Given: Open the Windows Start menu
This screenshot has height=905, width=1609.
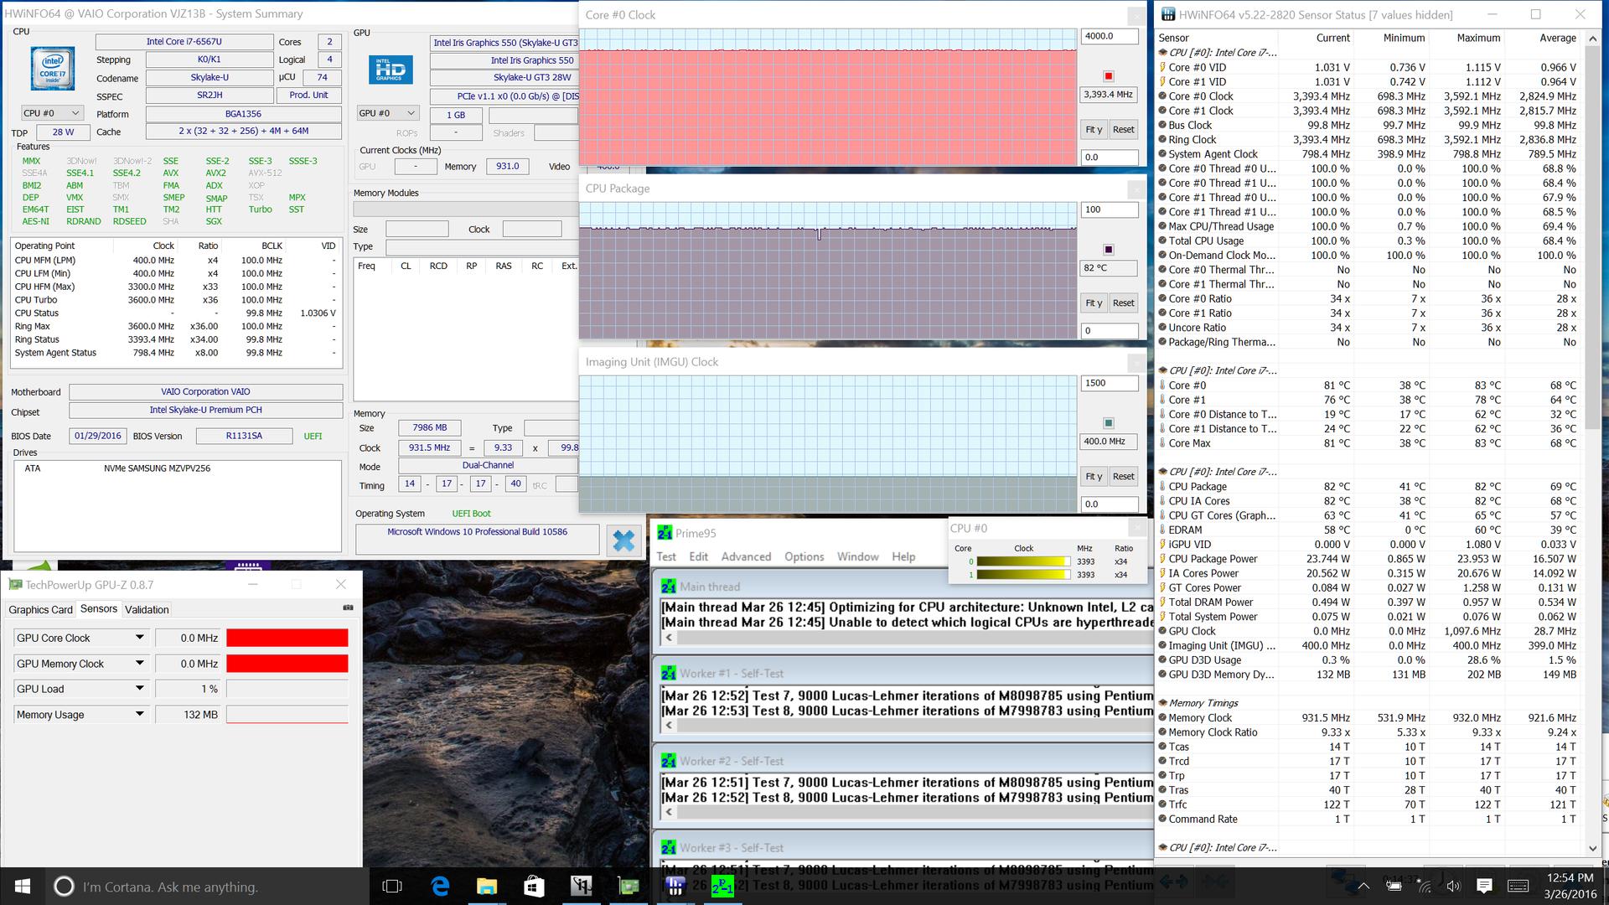Looking at the screenshot, I should (23, 886).
